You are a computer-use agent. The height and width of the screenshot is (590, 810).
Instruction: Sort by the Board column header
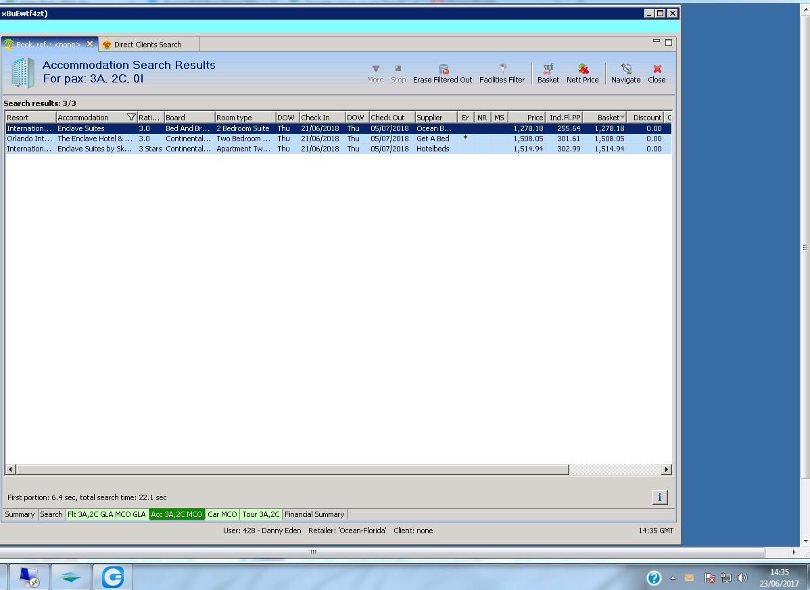coord(189,118)
